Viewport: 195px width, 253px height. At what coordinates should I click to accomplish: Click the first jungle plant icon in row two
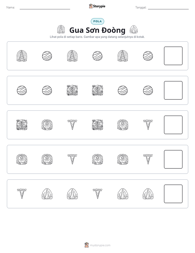(72, 90)
